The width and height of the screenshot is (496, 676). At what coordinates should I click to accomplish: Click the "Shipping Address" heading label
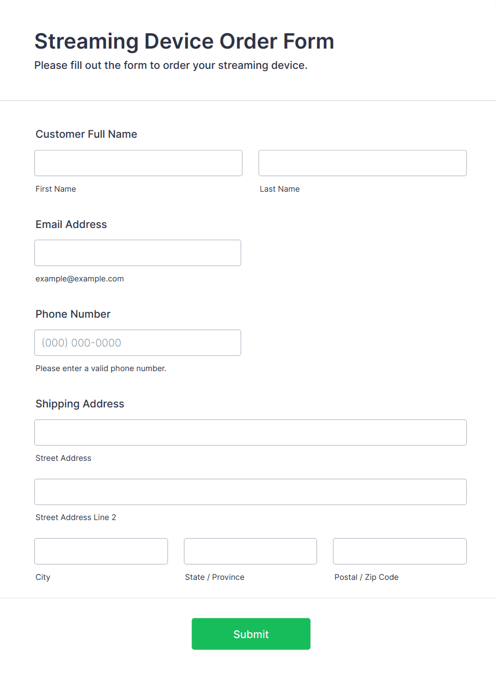point(80,404)
